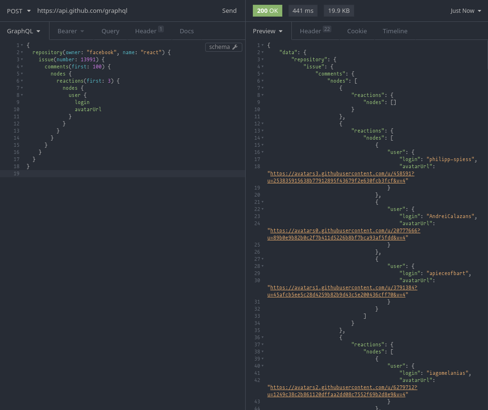
Task: Switch to the Cookie tab
Action: [x=357, y=31]
